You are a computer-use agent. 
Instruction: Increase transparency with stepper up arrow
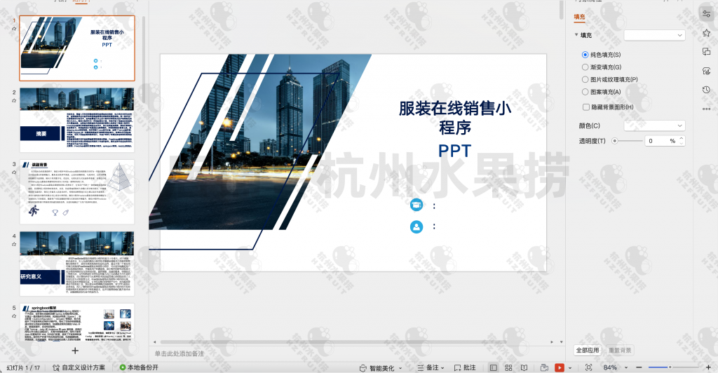(682, 138)
